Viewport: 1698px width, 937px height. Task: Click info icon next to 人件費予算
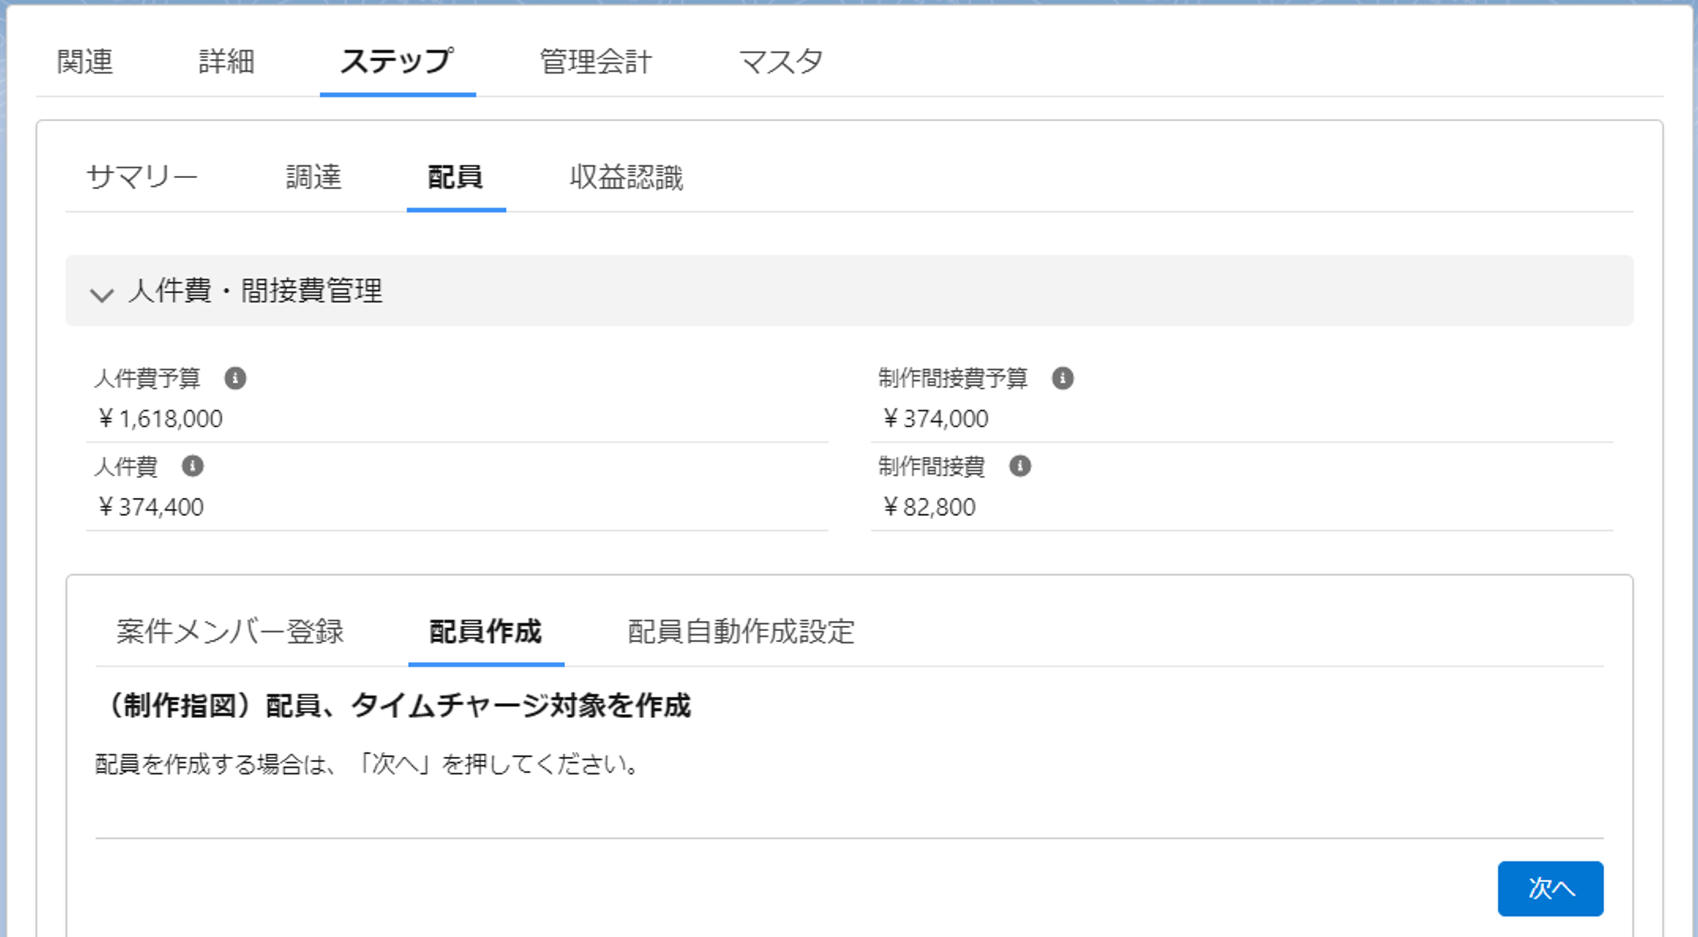[x=235, y=378]
